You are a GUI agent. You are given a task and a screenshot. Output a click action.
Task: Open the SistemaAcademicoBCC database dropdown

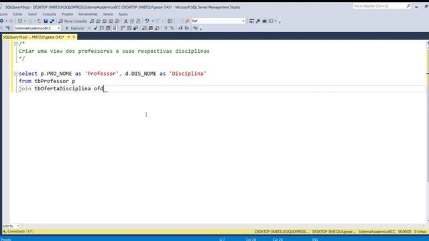[58, 28]
